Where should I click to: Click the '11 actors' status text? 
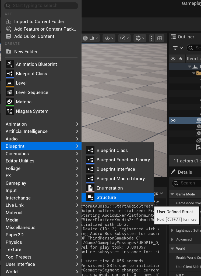pos(187,161)
